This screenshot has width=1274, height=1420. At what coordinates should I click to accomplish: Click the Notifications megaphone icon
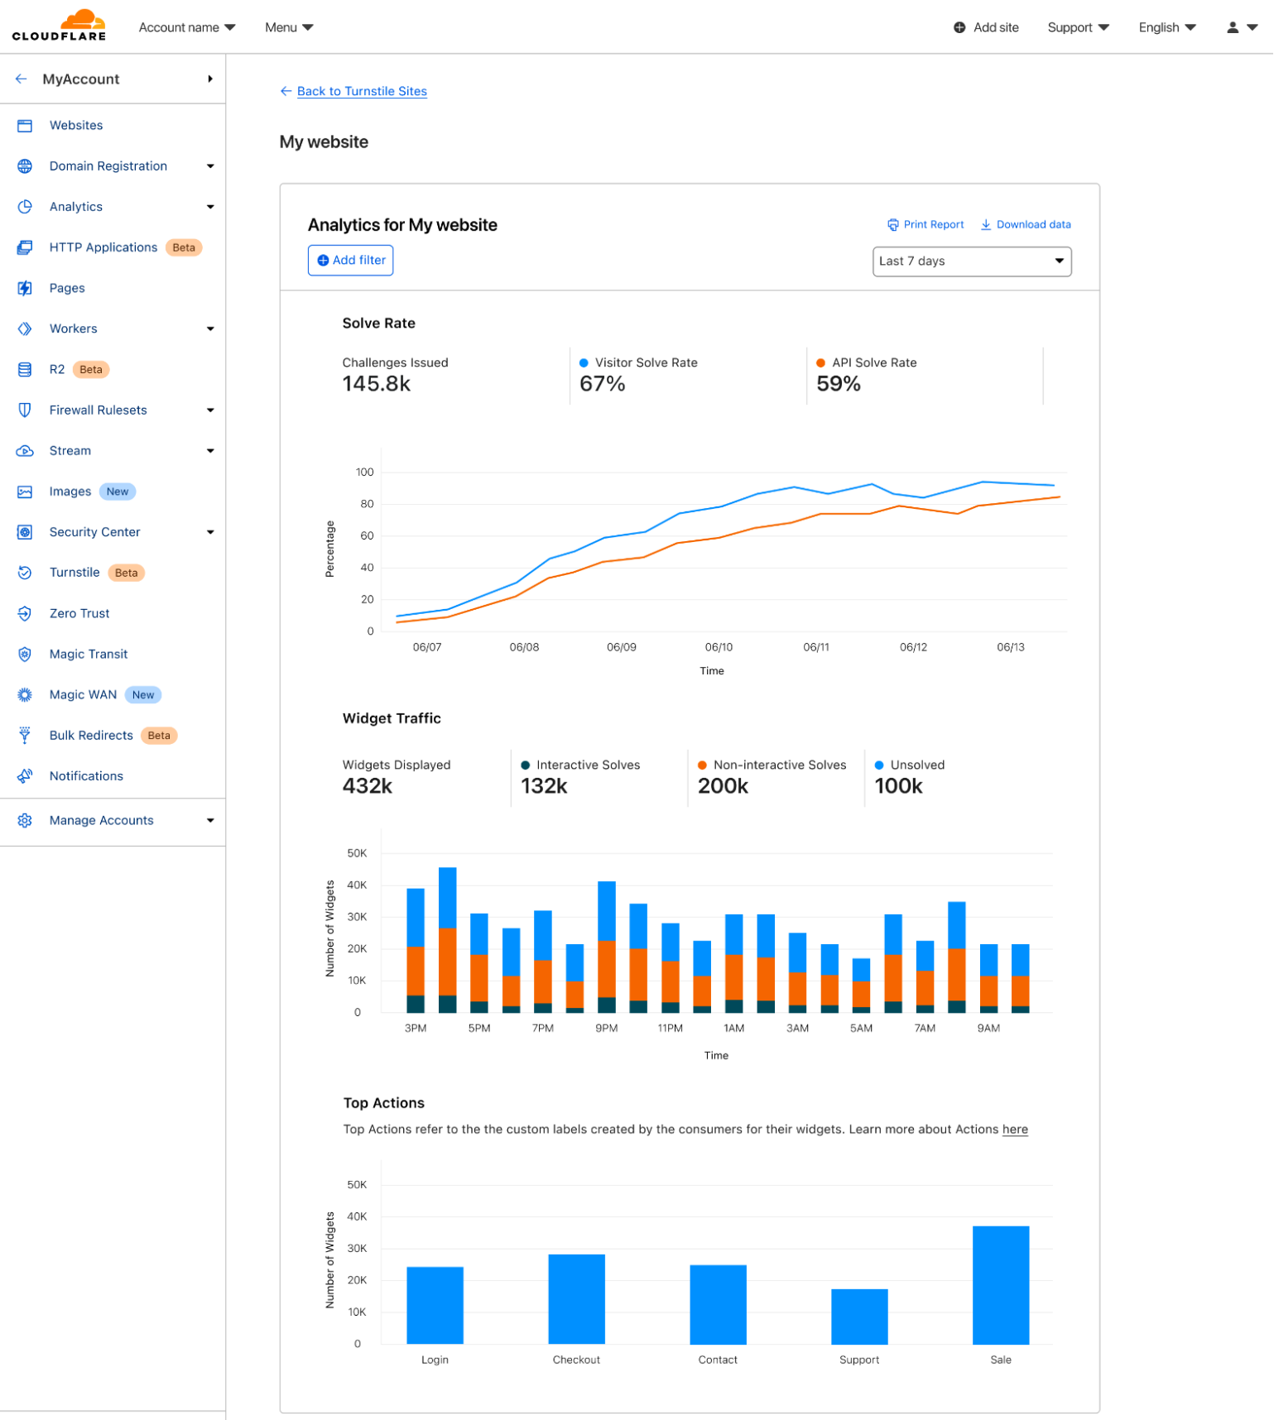click(25, 776)
